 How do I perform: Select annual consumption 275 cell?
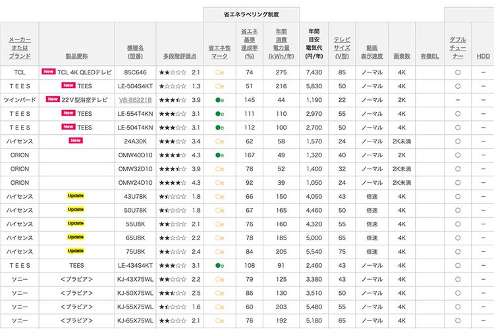[x=281, y=72]
